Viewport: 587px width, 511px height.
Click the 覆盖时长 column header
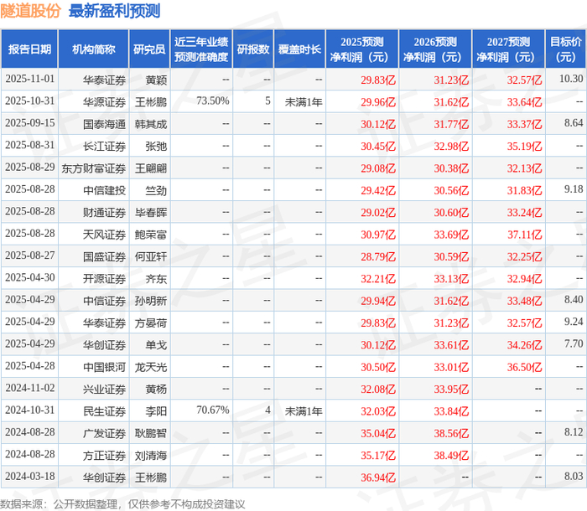(299, 49)
